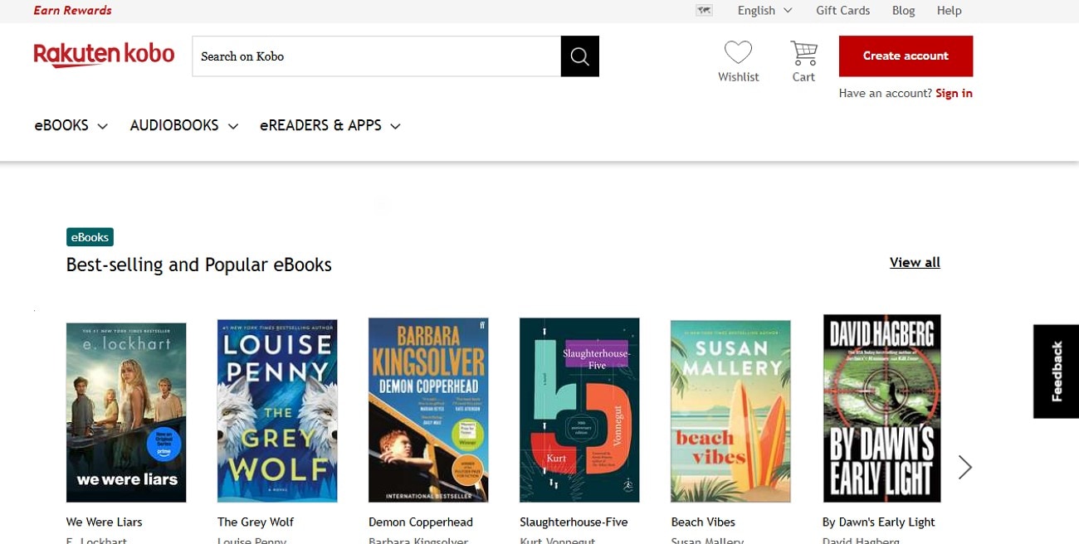This screenshot has height=544, width=1079.
Task: Click the world map region icon
Action: (705, 11)
